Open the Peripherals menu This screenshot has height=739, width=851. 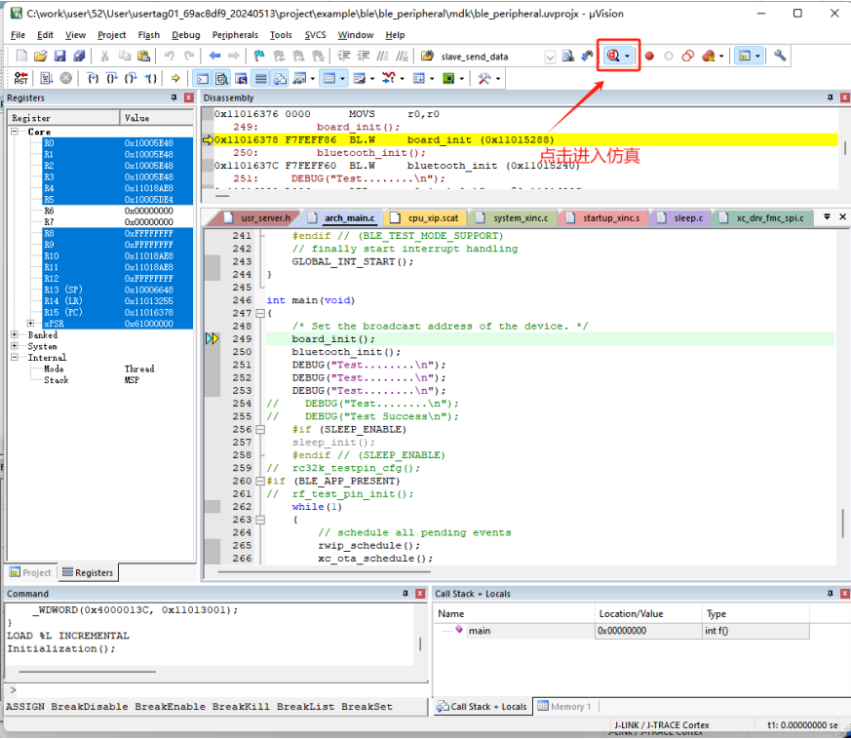pos(235,35)
